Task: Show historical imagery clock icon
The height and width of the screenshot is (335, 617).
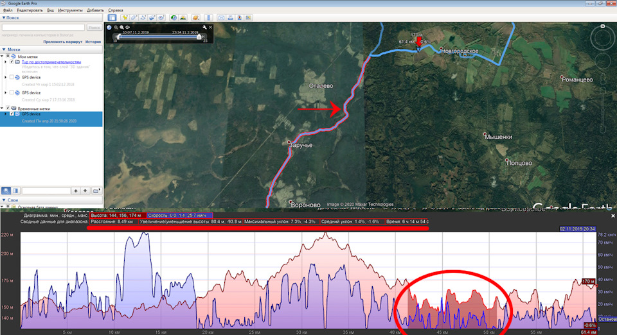Action: coord(174,18)
